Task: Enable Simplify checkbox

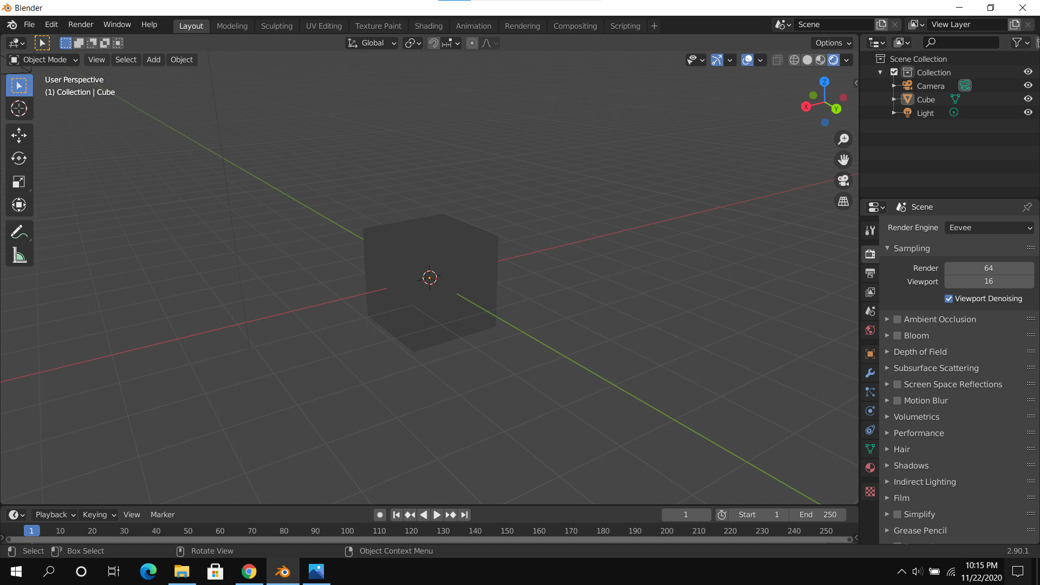Action: tap(897, 515)
